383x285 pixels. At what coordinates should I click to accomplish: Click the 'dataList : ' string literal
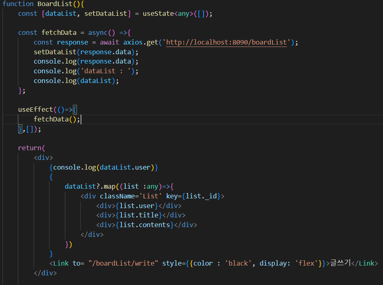(106, 71)
